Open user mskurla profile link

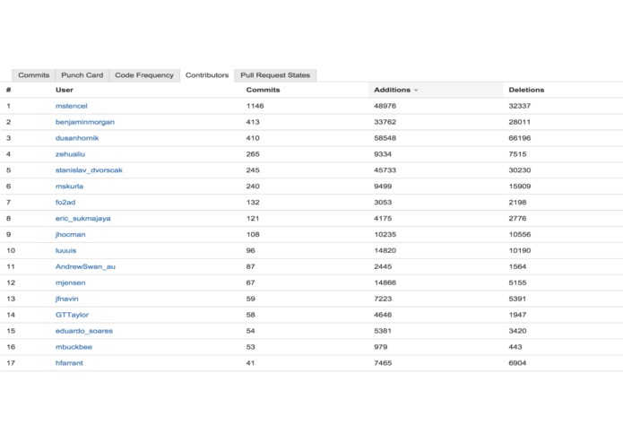(69, 187)
